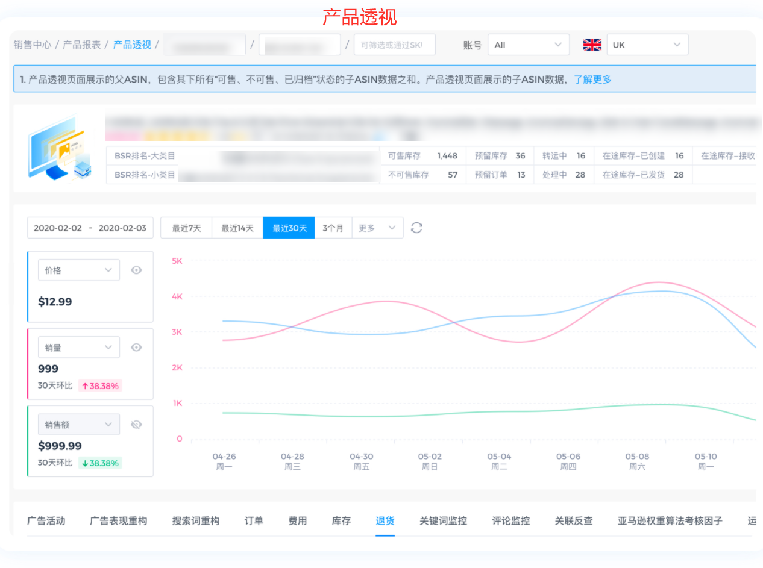Toggle visibility eye for 销量 metric
Screen dimensions: 763x568
(x=137, y=348)
